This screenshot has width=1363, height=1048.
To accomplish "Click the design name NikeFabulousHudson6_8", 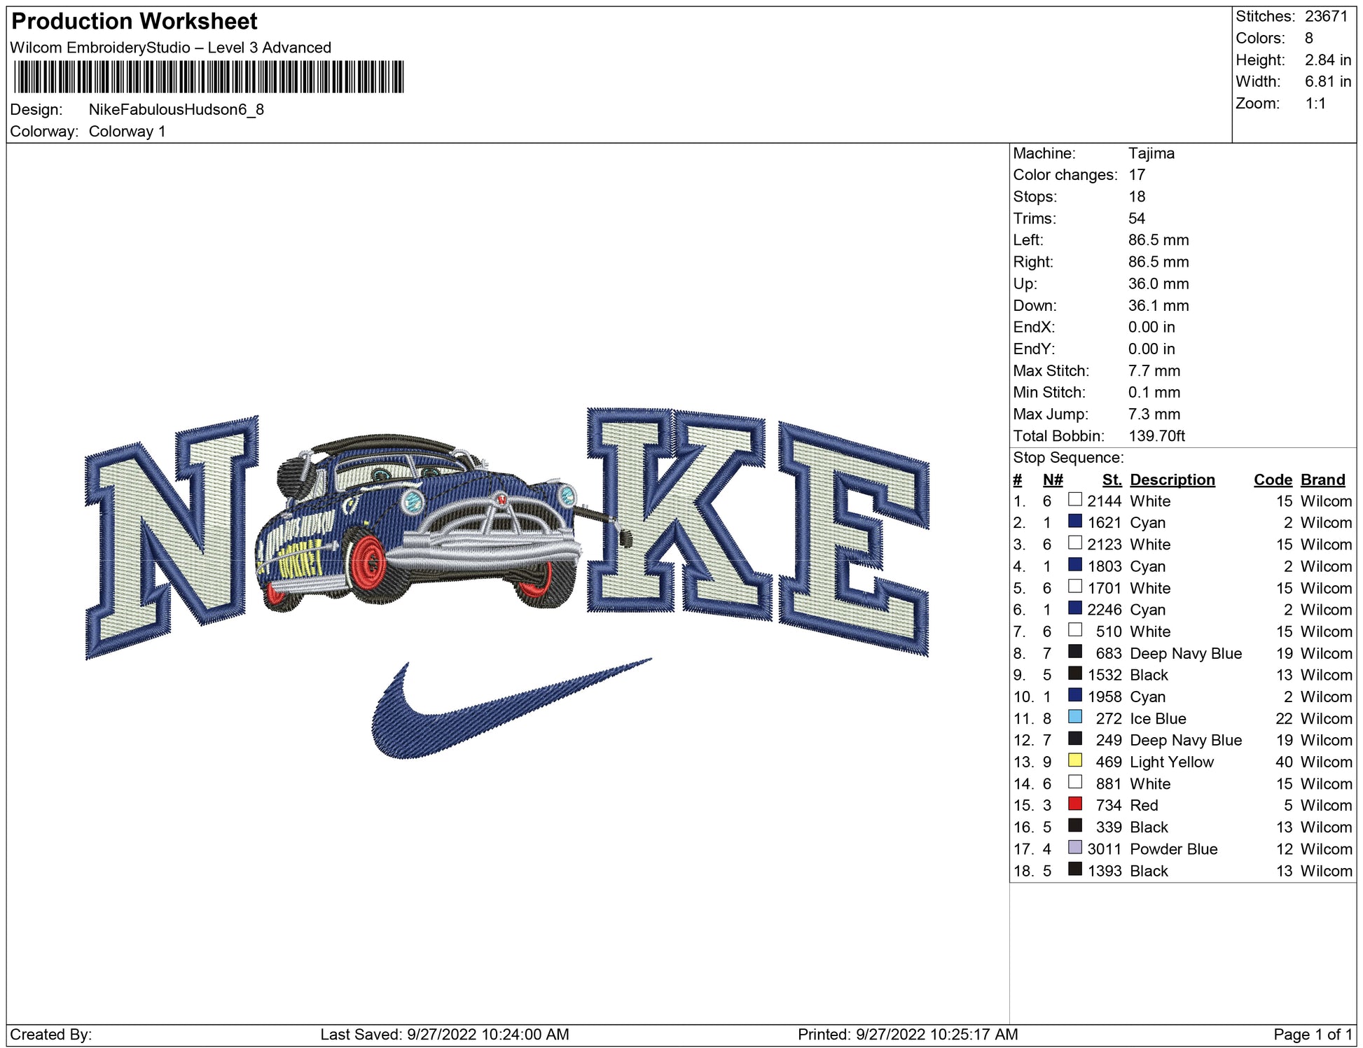I will [176, 109].
